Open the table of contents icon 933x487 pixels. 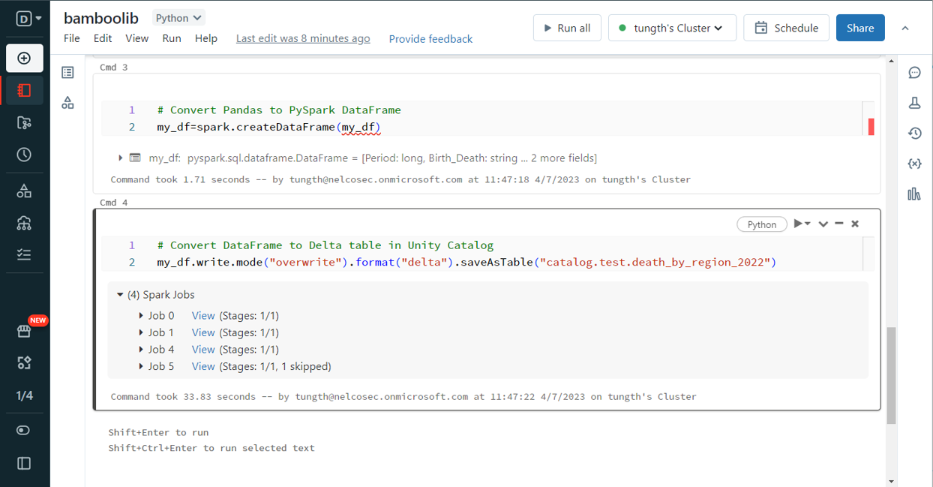[67, 73]
